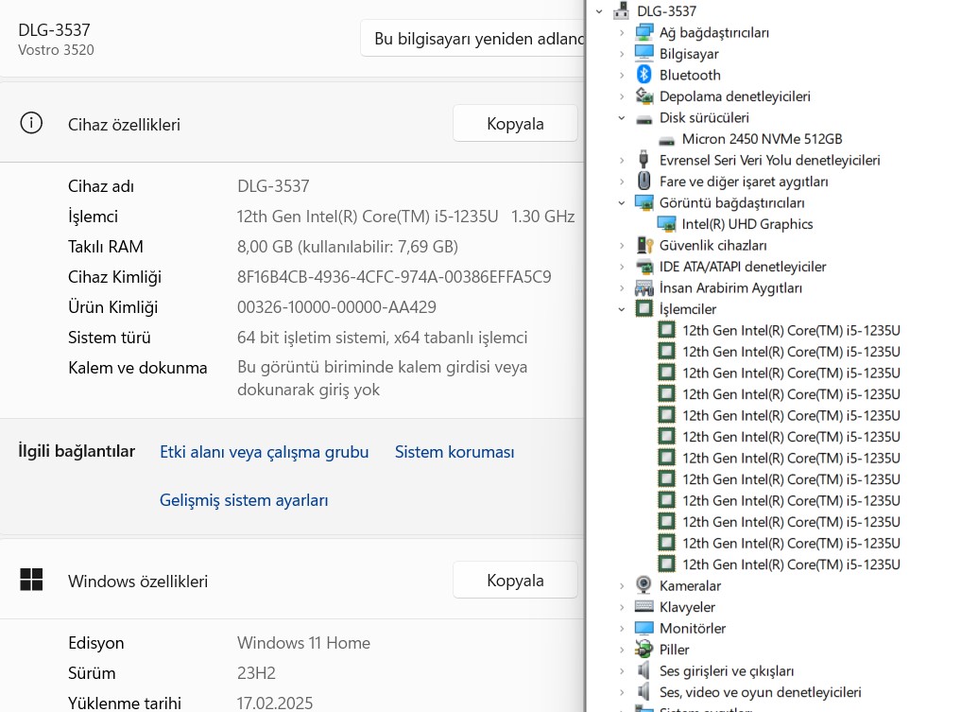Click the Disk sürücüleri drive icon

click(644, 118)
